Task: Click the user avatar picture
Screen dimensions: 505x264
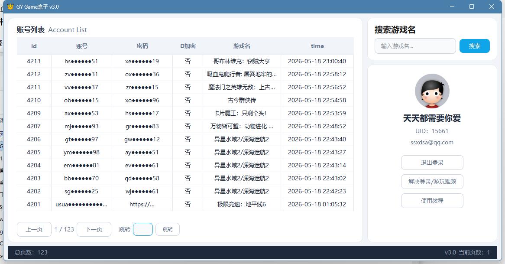Action: tap(432, 91)
